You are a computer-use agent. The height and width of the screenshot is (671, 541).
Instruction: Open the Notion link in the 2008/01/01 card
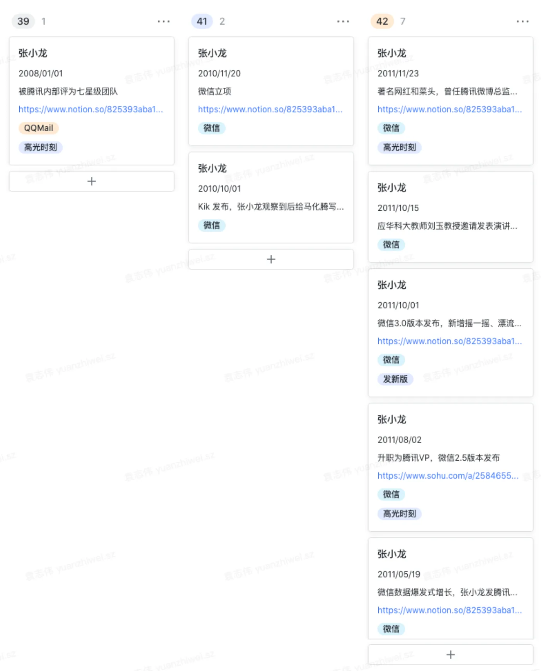pyautogui.click(x=91, y=109)
